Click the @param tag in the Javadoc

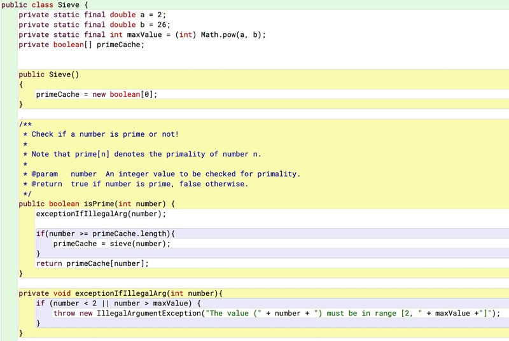[x=45, y=174]
